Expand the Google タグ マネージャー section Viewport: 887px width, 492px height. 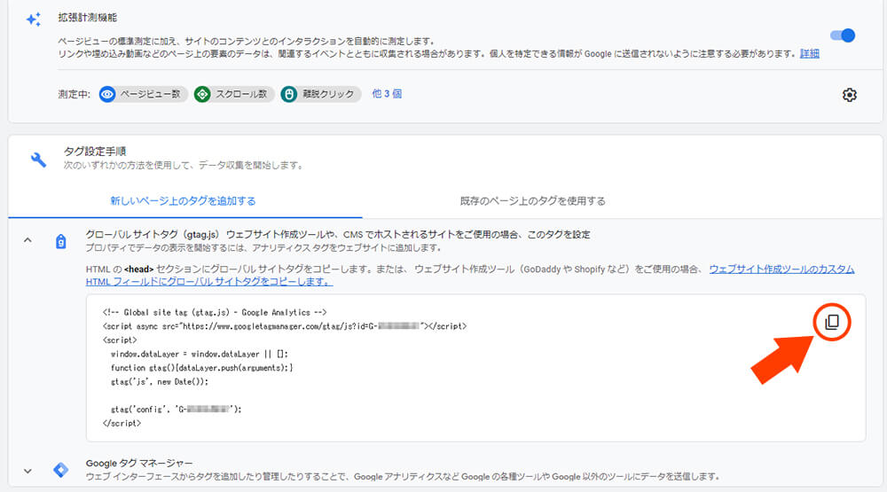point(27,471)
